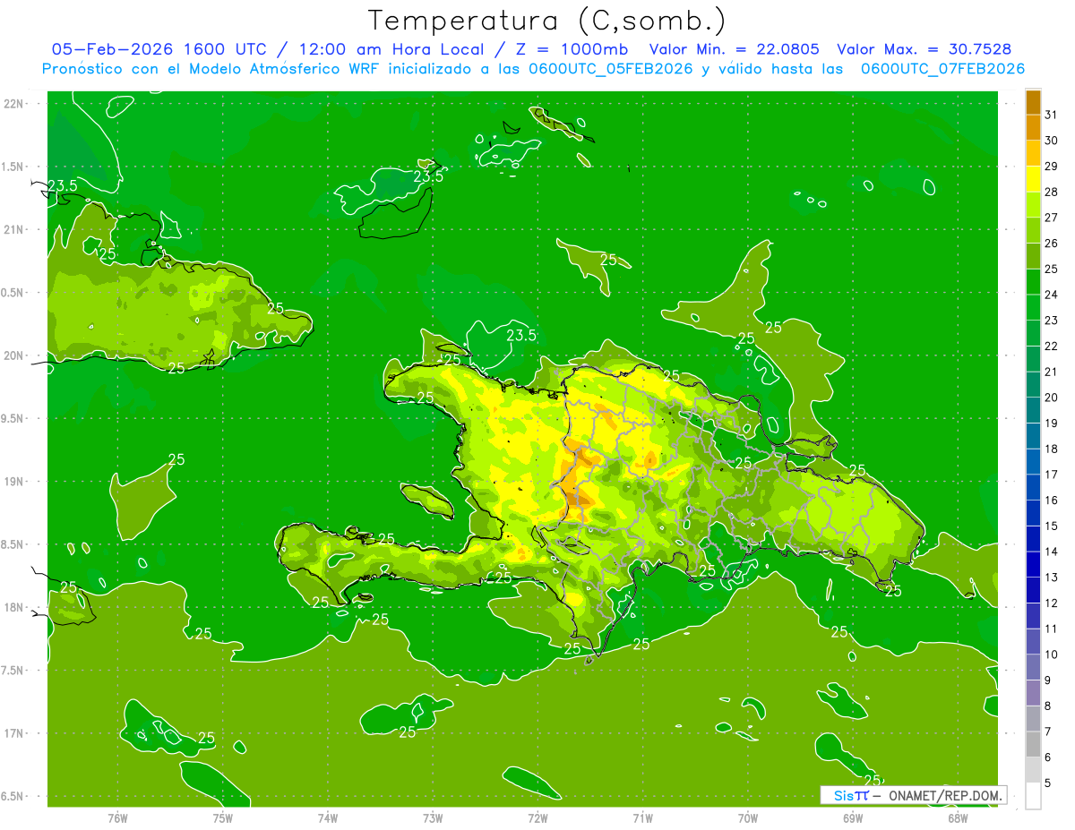Click the '70W' longitude axis label

pyautogui.click(x=748, y=817)
